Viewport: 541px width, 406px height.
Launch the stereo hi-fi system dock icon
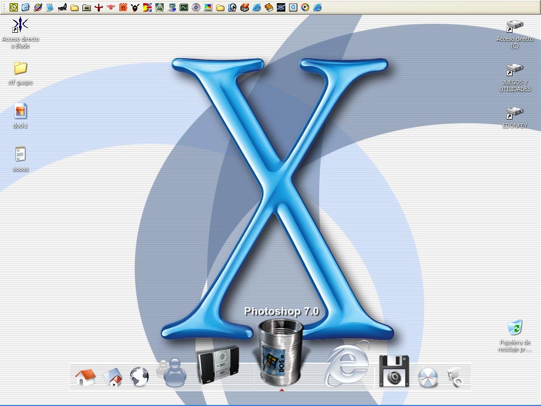[x=218, y=365]
